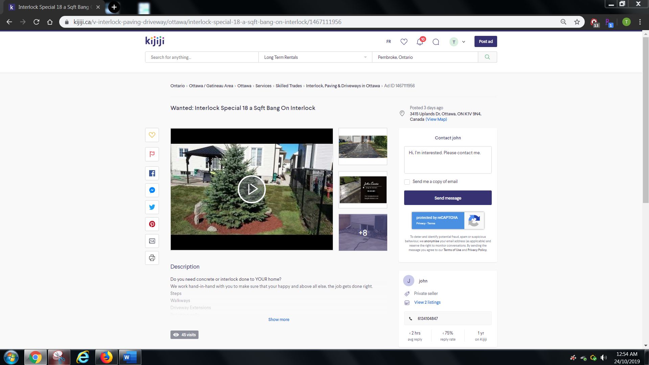Go to Kijiji home via logo

pos(155,41)
